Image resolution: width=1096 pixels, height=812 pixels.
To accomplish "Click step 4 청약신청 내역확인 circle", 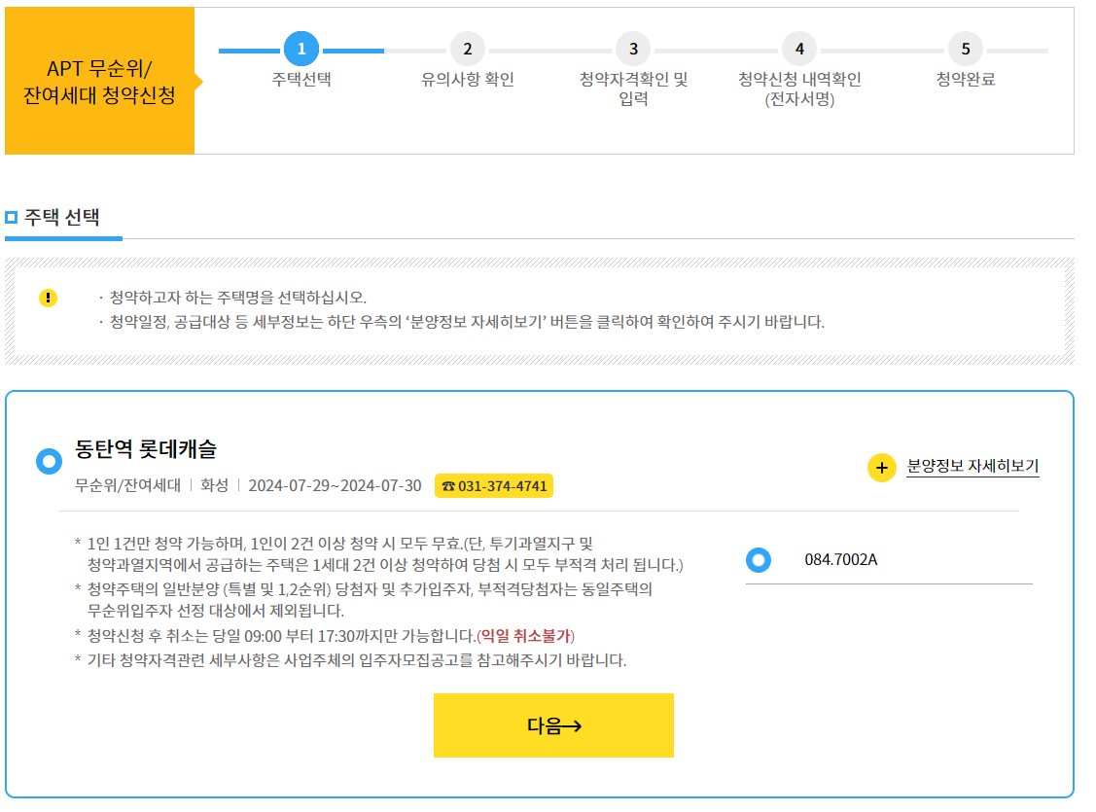I will click(x=799, y=49).
